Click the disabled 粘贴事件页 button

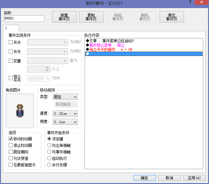(x=118, y=17)
